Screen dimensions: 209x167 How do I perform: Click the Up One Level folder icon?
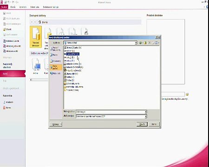tap(145, 43)
